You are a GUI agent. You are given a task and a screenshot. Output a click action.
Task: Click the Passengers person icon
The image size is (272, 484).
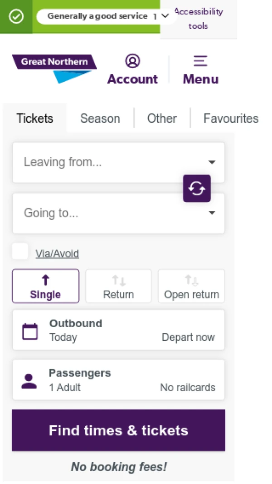point(29,381)
